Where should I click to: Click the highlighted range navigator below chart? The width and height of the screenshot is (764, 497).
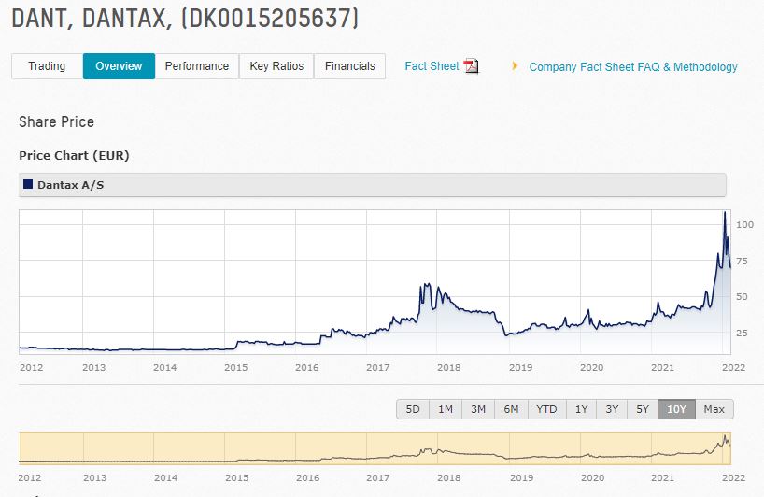(x=374, y=448)
